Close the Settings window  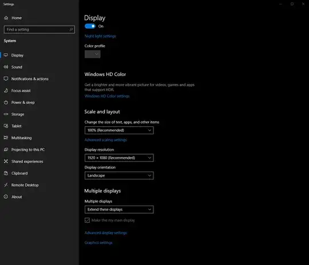[x=303, y=4]
